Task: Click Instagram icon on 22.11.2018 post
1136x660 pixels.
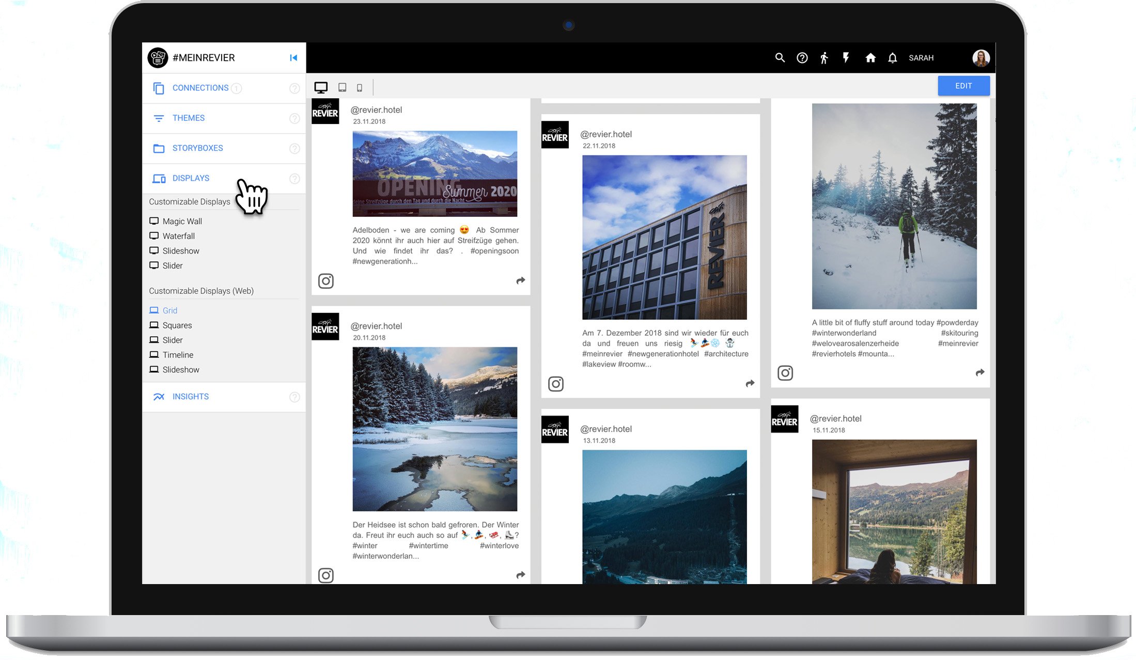Action: tap(555, 384)
